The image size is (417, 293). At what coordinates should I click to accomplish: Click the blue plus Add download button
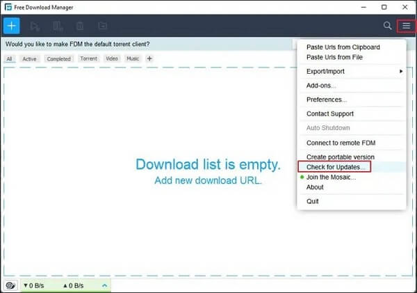pos(12,26)
